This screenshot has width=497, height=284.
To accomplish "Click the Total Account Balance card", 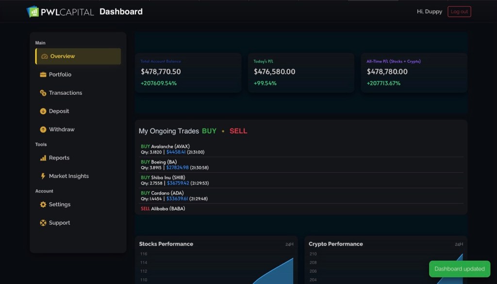I will [188, 73].
